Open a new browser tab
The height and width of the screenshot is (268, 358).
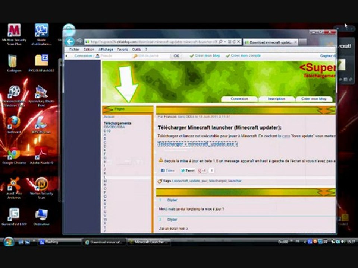[303, 42]
